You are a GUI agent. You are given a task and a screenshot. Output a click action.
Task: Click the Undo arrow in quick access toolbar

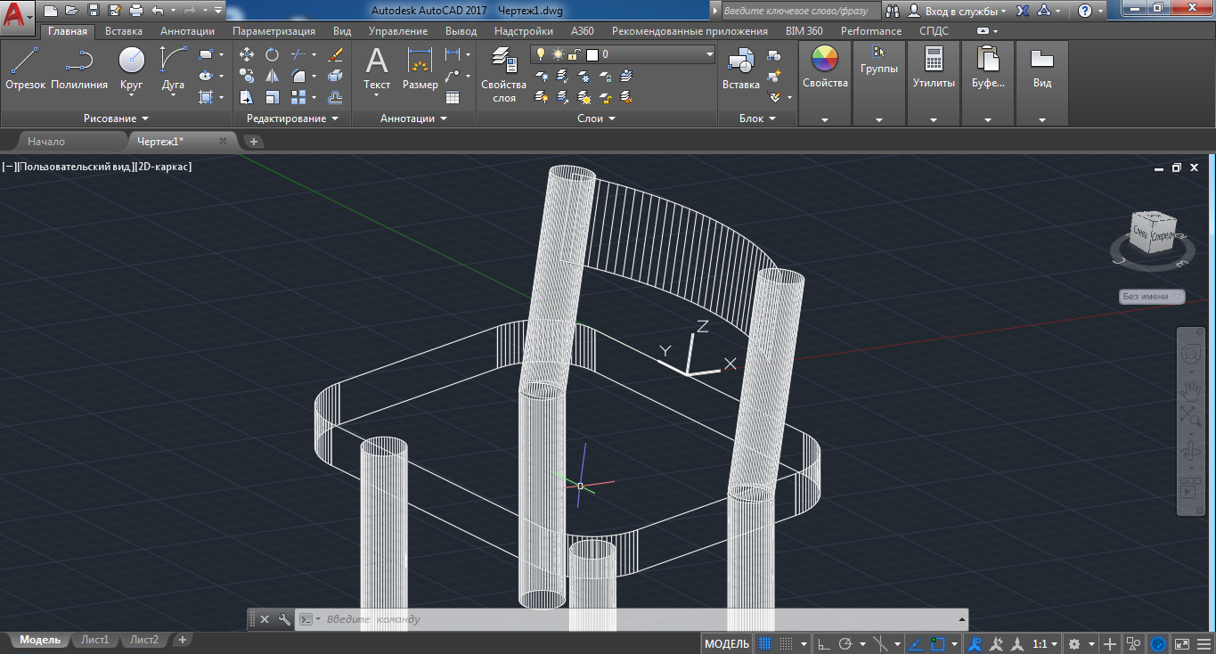point(158,11)
